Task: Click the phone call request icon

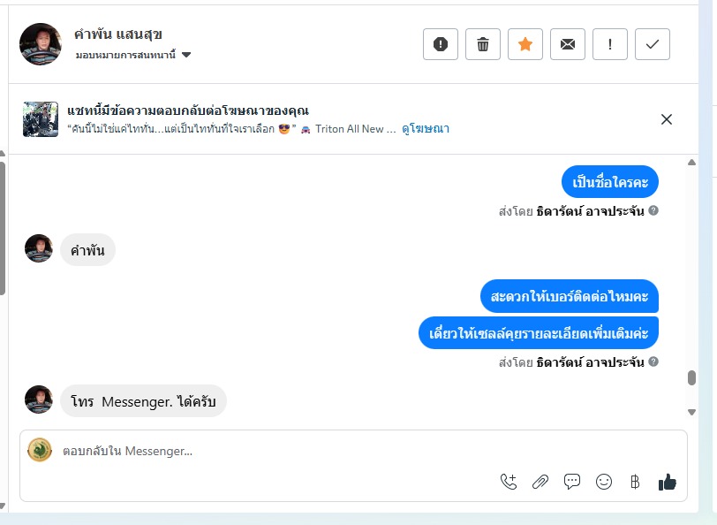Action: [509, 482]
